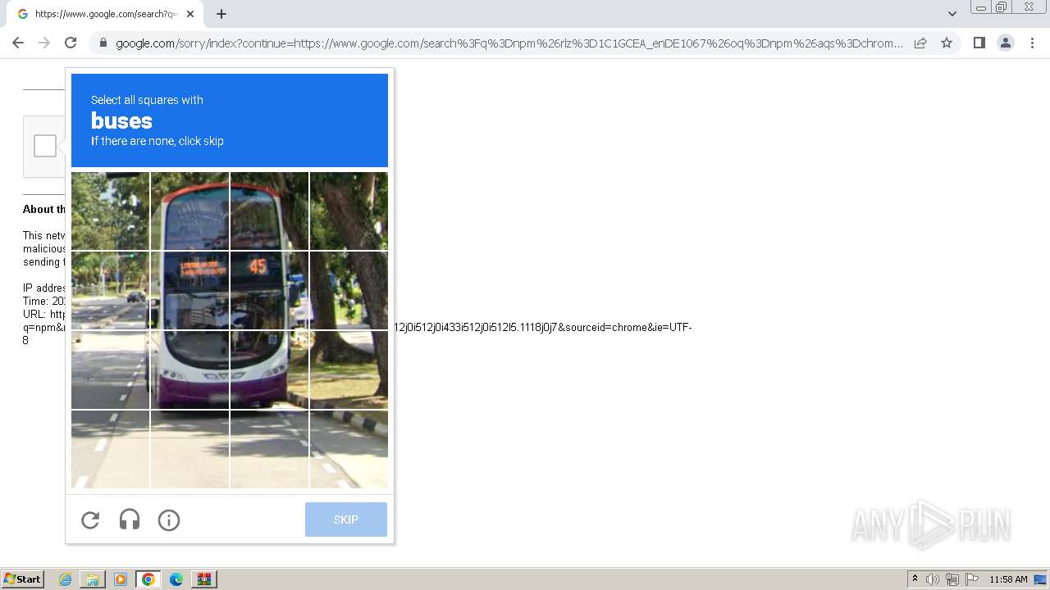The height and width of the screenshot is (590, 1050).
Task: Select the google.com/search tab
Action: pyautogui.click(x=105, y=14)
